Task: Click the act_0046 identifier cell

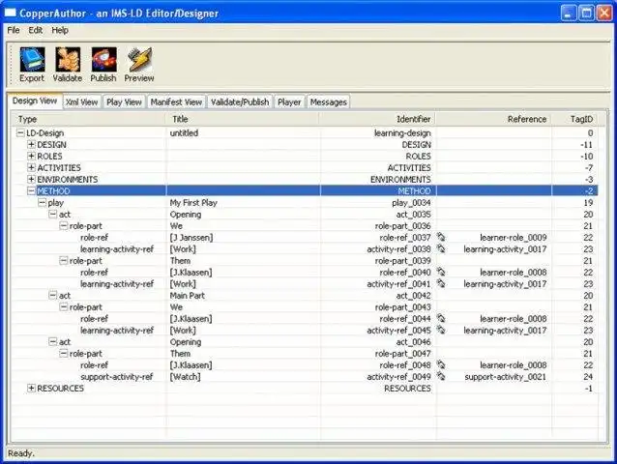Action: tap(414, 341)
